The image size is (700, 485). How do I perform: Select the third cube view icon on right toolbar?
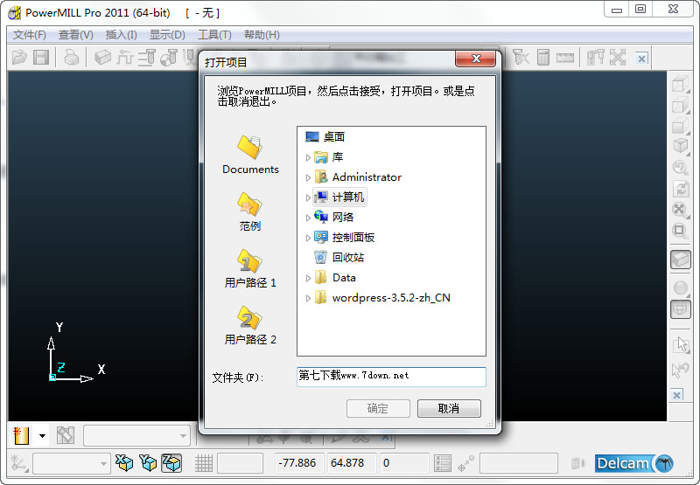coord(681,125)
